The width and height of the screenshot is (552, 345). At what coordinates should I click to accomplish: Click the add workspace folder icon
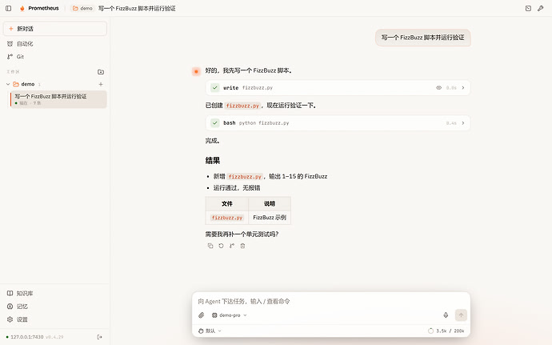point(101,71)
